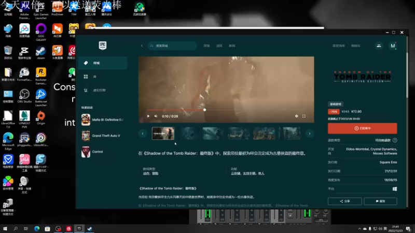Screen dimensions: 415x233
Task: Click the Epic launcher vertical scrollbar
Action: [407, 75]
